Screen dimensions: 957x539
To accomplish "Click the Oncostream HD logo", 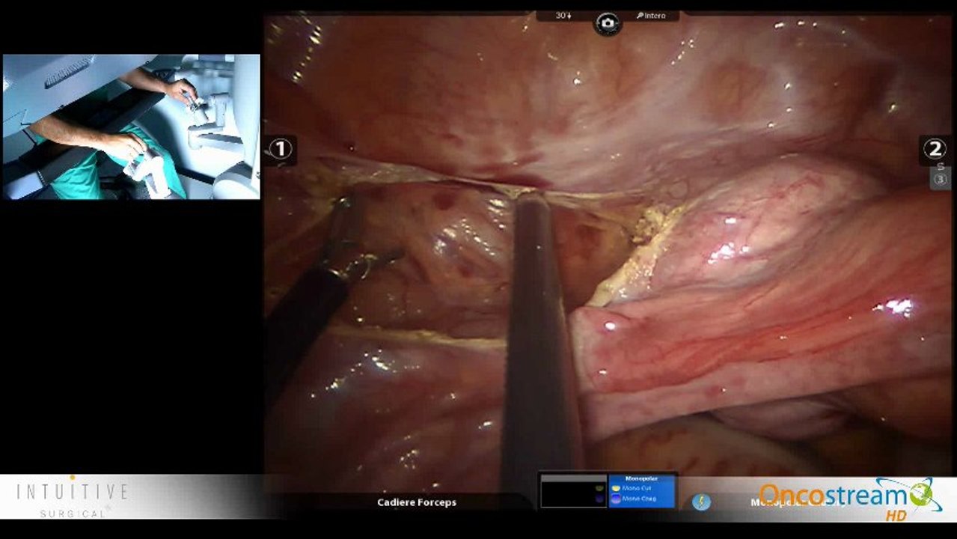I will [851, 499].
